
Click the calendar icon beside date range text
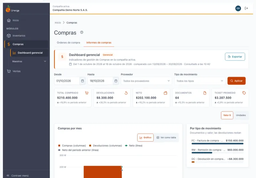[x=70, y=64]
